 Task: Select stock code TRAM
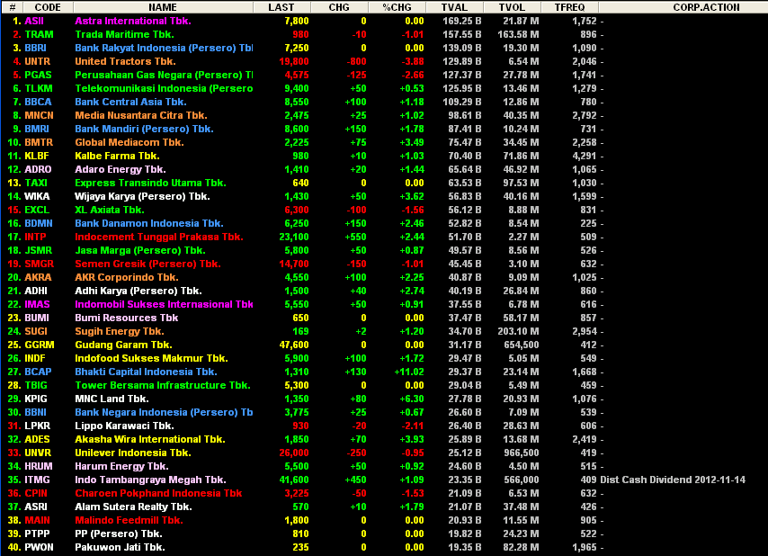pyautogui.click(x=40, y=35)
